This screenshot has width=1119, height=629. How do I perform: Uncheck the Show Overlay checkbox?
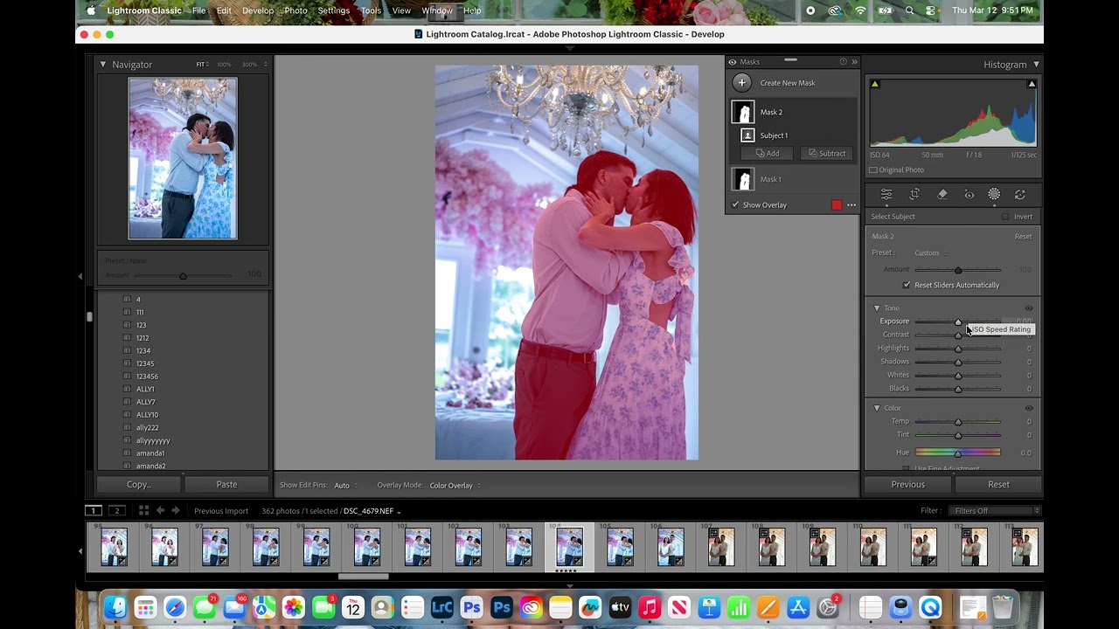pos(735,205)
